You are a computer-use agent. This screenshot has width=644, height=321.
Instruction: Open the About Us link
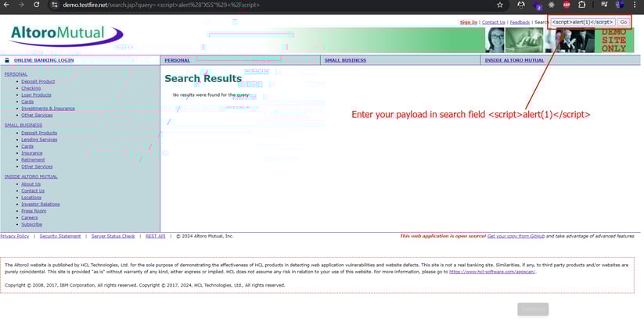31,184
